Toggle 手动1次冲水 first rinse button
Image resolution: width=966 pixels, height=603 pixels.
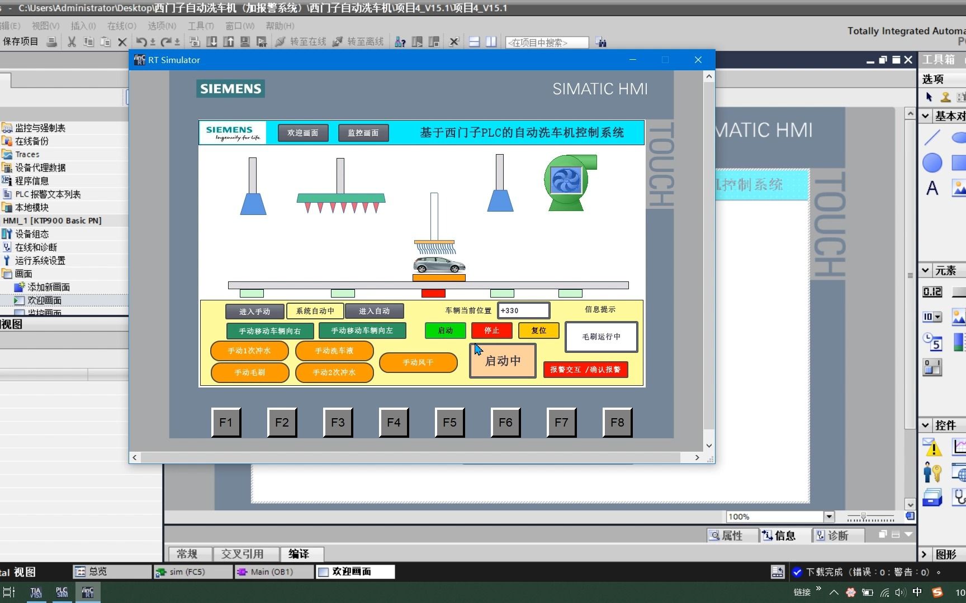tap(249, 351)
